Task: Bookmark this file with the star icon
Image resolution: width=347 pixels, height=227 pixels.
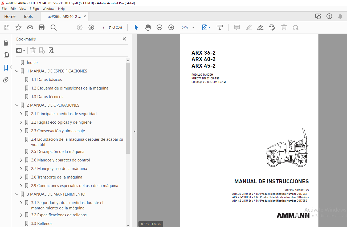Action: (x=18, y=27)
